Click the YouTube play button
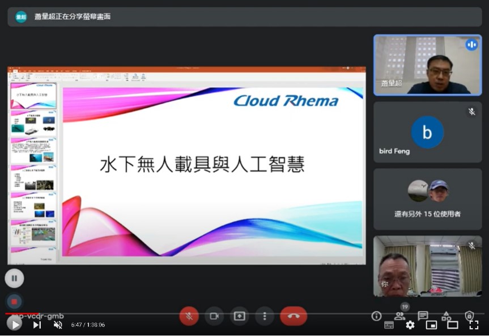The height and width of the screenshot is (336, 489). click(14, 325)
